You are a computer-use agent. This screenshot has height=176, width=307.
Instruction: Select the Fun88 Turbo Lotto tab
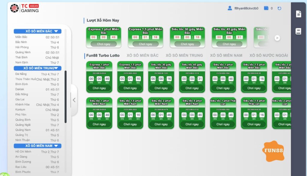coord(103,56)
